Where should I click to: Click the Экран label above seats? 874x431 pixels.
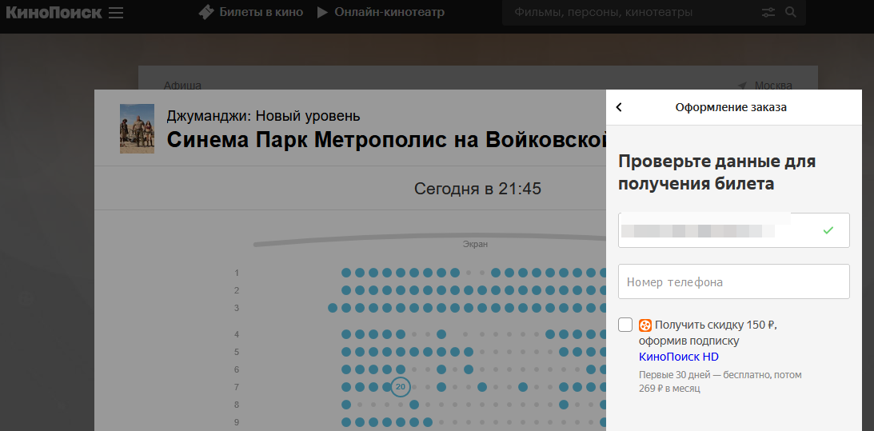pos(475,244)
